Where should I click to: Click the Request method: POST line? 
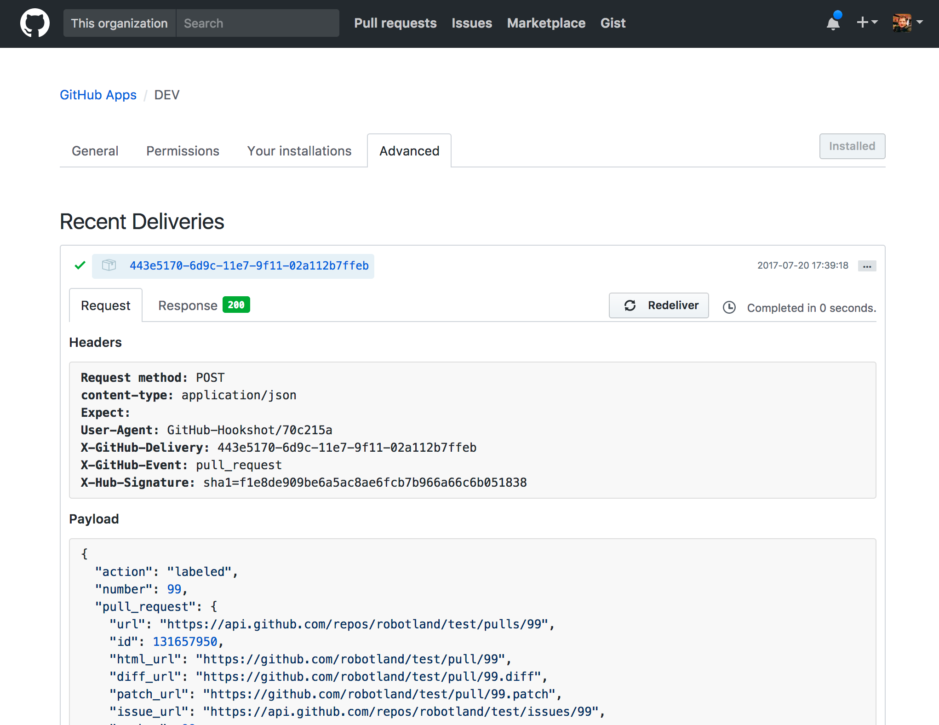coord(153,378)
